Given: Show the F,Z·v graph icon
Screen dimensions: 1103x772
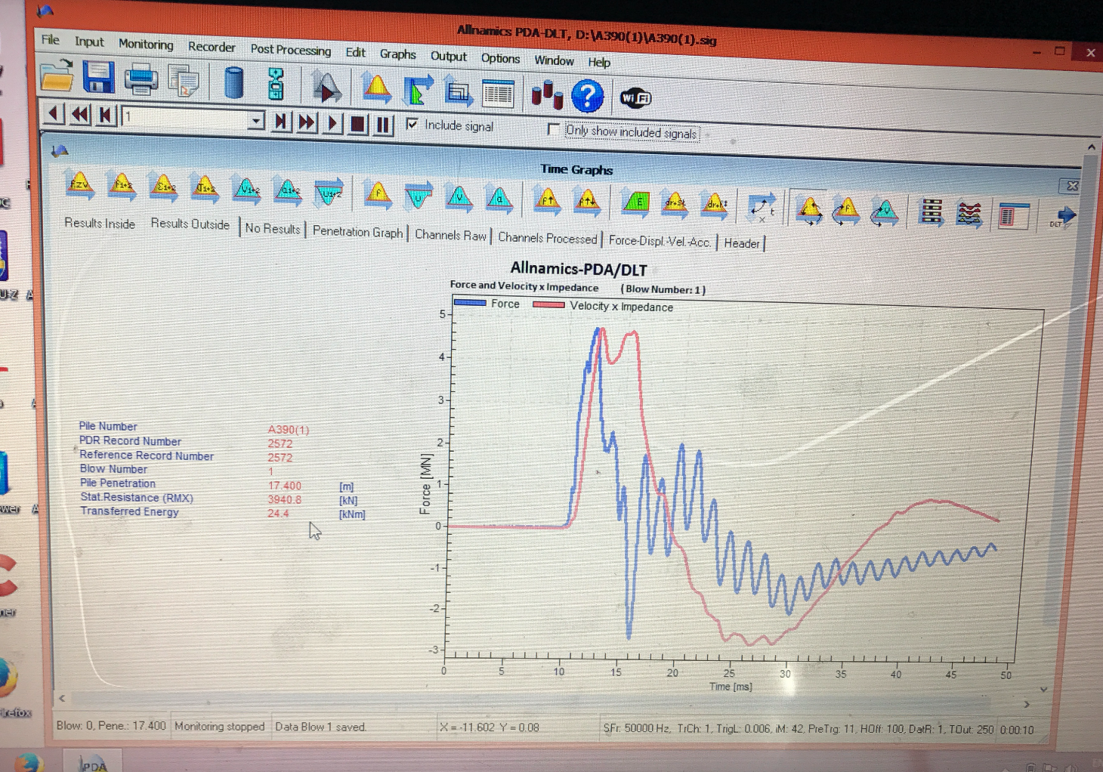Looking at the screenshot, I should (x=80, y=185).
